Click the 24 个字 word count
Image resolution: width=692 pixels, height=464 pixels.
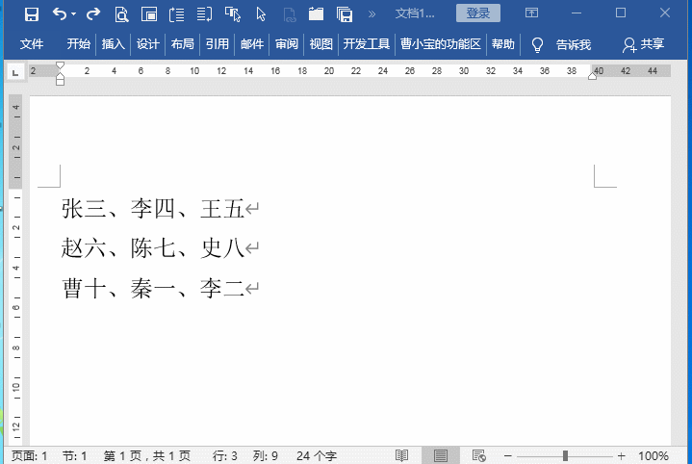tap(317, 455)
